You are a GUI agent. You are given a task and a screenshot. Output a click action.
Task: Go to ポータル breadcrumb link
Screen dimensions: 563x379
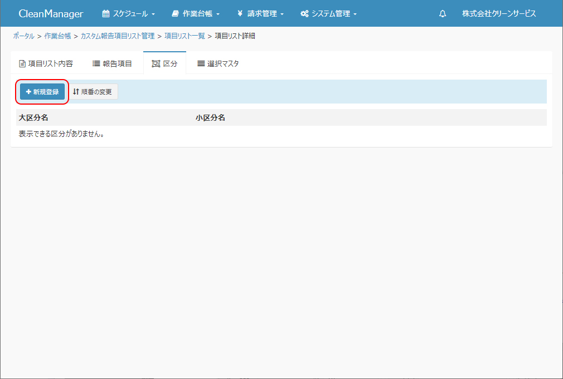23,36
